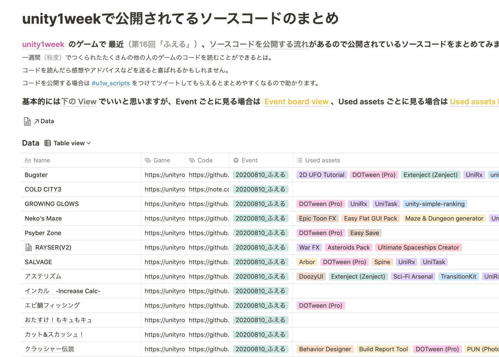Click the Easy Flat GUI Pack tag

coord(371,218)
